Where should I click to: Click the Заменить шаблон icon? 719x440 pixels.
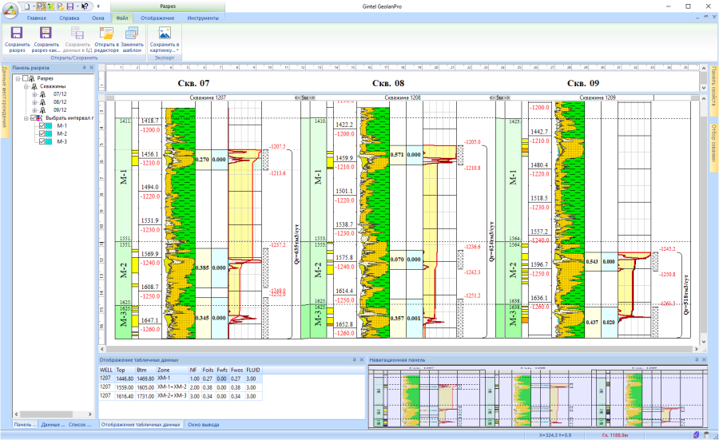tap(133, 39)
